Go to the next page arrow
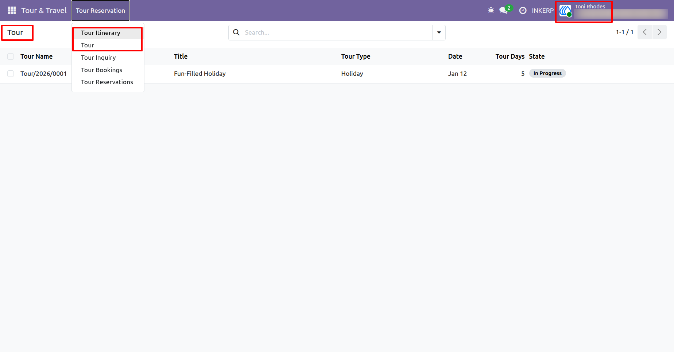Image resolution: width=674 pixels, height=352 pixels. tap(659, 32)
